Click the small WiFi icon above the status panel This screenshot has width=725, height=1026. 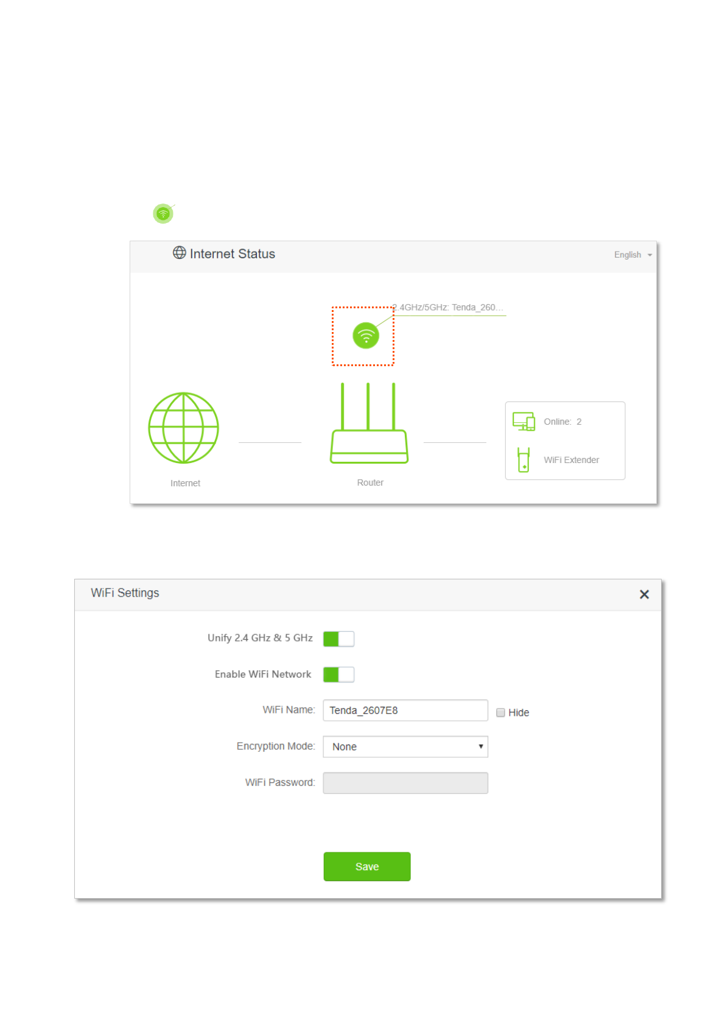(163, 213)
